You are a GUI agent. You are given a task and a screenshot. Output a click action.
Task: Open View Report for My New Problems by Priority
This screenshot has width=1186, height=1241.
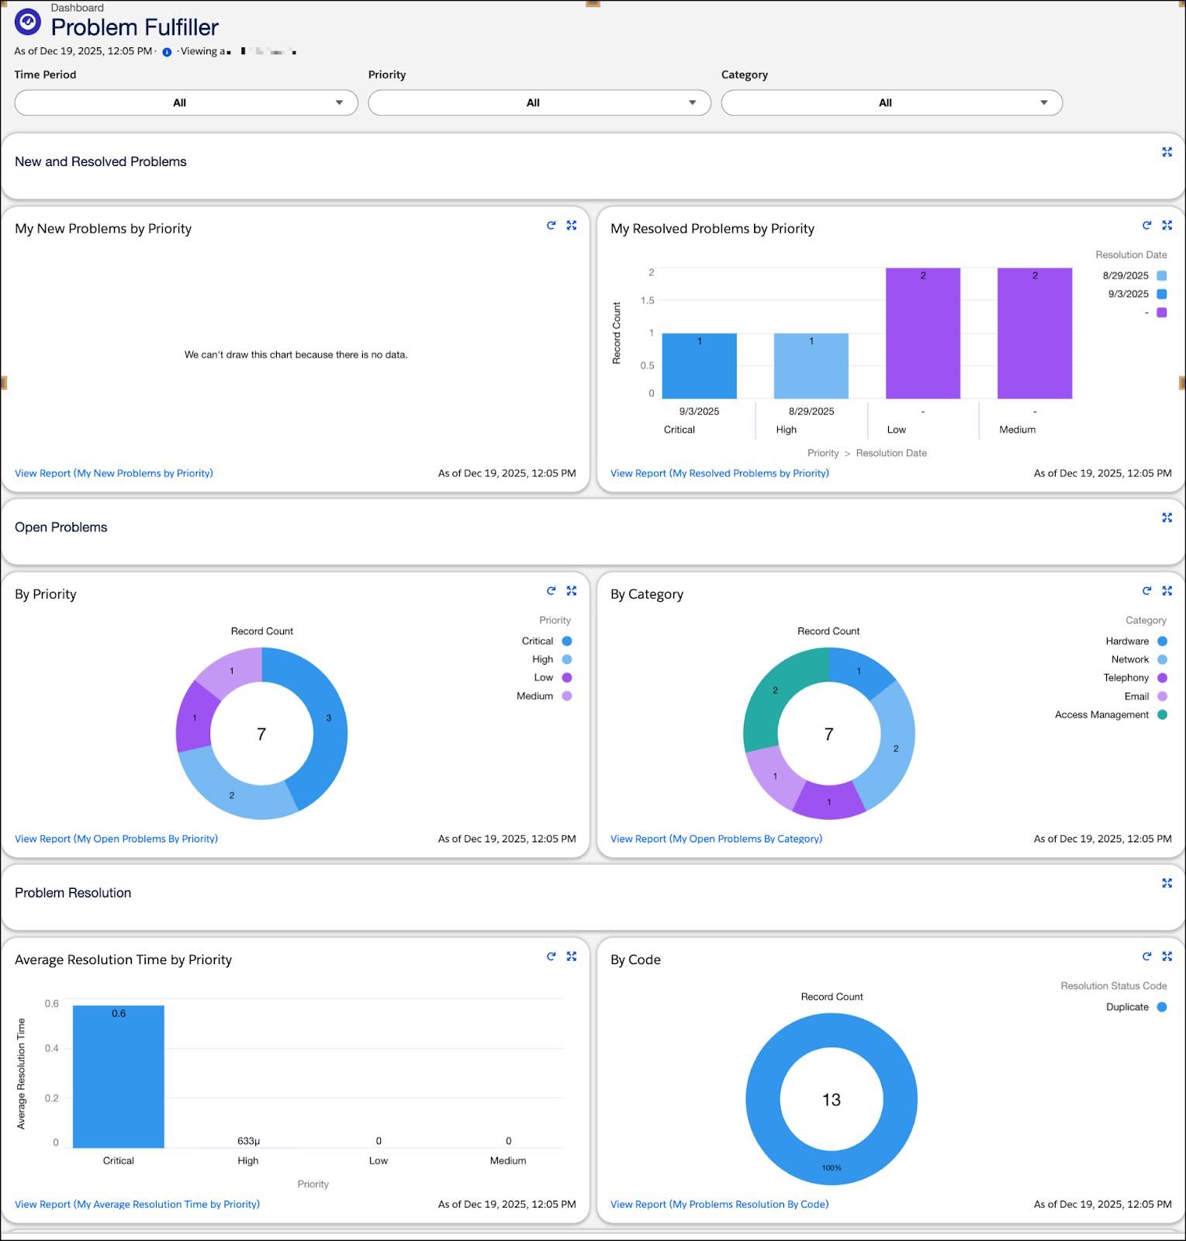click(114, 473)
